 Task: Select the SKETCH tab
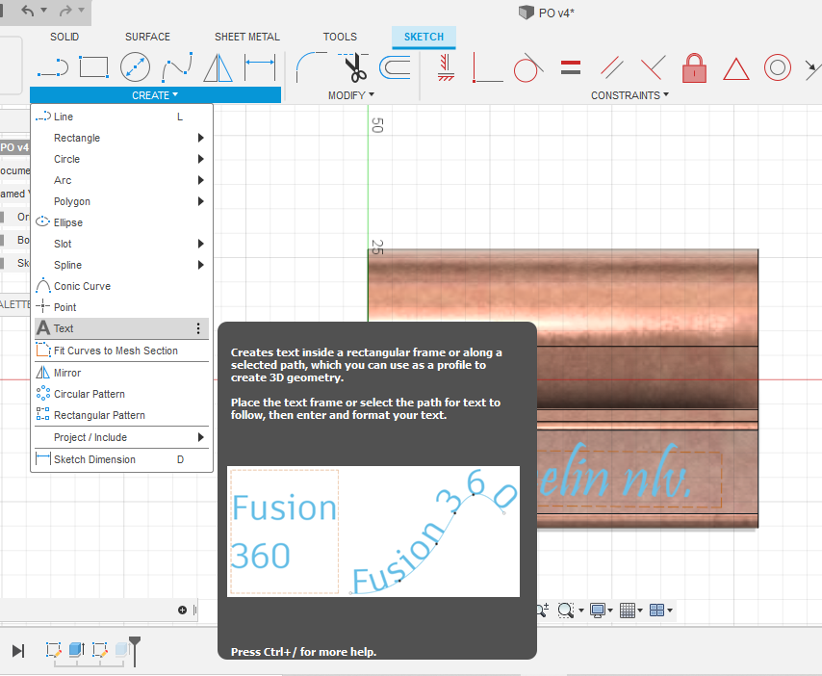[x=424, y=37]
